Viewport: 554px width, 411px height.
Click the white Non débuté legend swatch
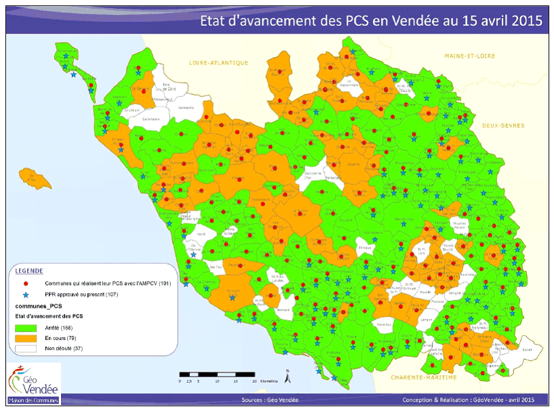26,349
